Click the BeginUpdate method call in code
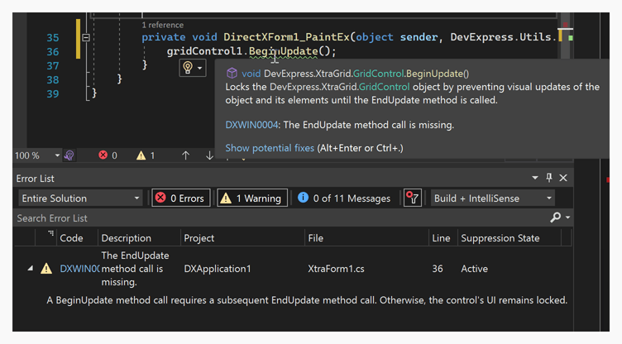622x344 pixels. click(283, 51)
